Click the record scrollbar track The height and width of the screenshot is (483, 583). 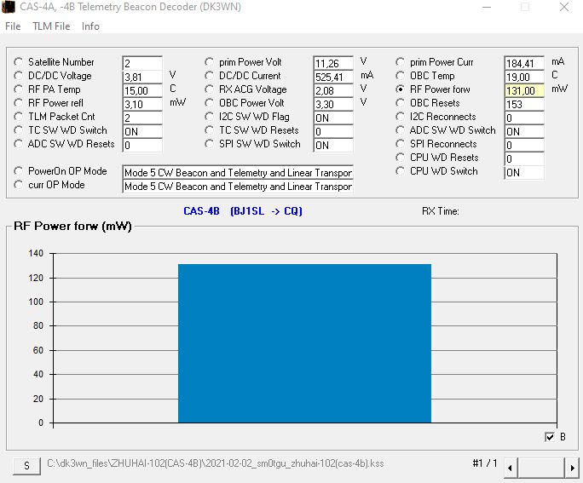point(541,468)
